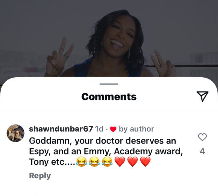Screen dimensions: 218x196
Task: Tap the middle laughing-crying emoji
Action: (x=94, y=162)
